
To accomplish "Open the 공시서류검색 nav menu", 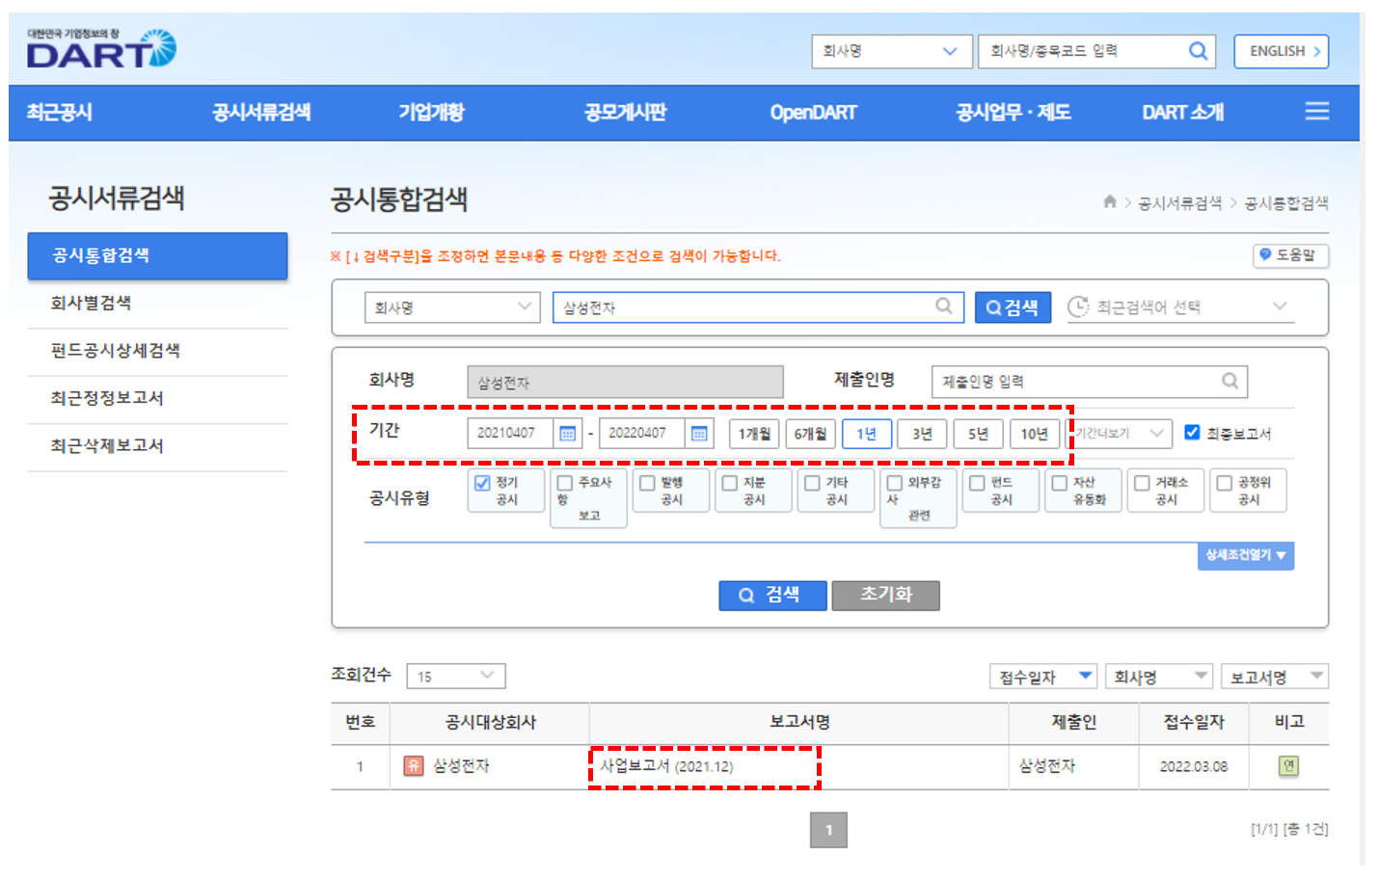I will tap(261, 112).
